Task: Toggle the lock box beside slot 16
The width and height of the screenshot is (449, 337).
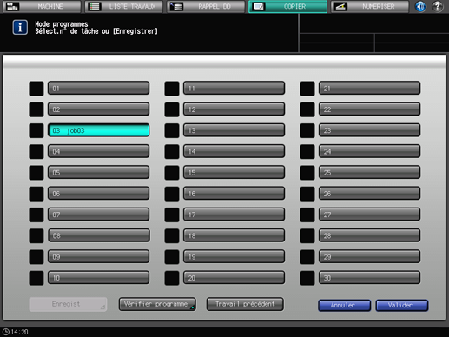Action: pos(172,194)
